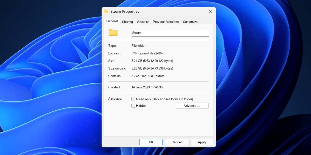Select the Program Files location path text
This screenshot has width=311, height=155.
(147, 53)
